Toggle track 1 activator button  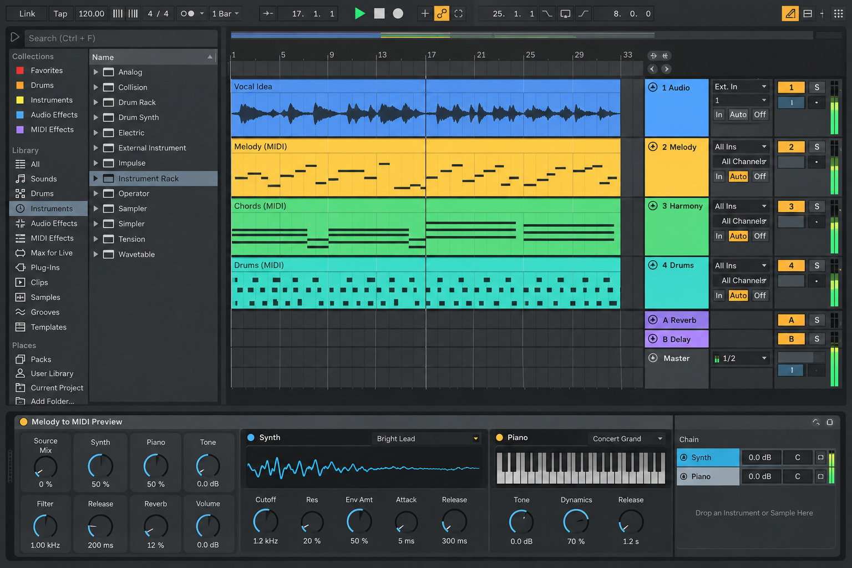[791, 87]
